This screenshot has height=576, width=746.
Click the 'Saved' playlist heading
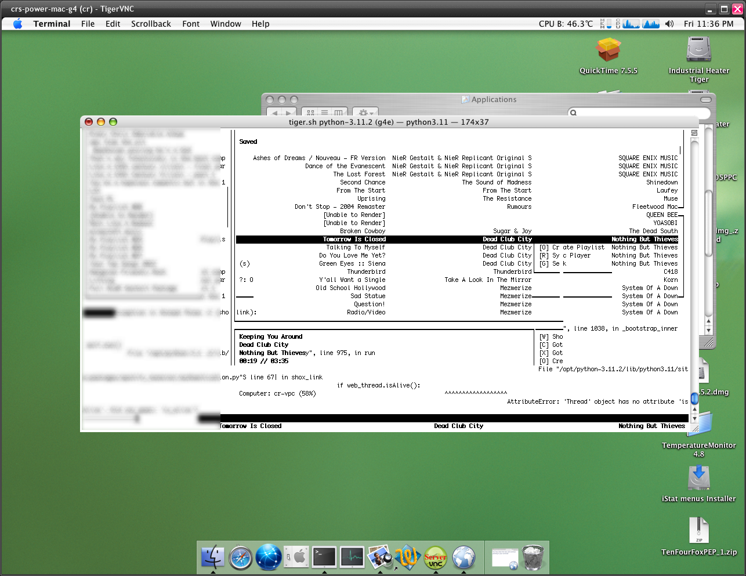[x=248, y=142]
